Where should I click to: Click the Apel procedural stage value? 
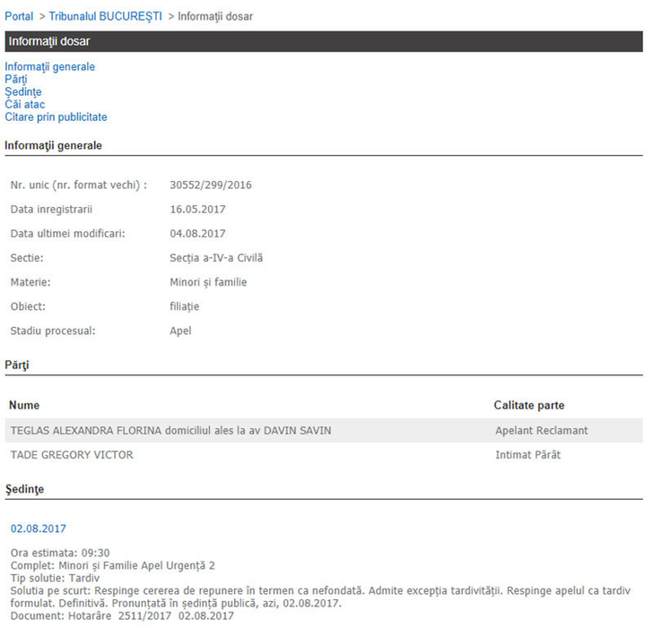[181, 331]
